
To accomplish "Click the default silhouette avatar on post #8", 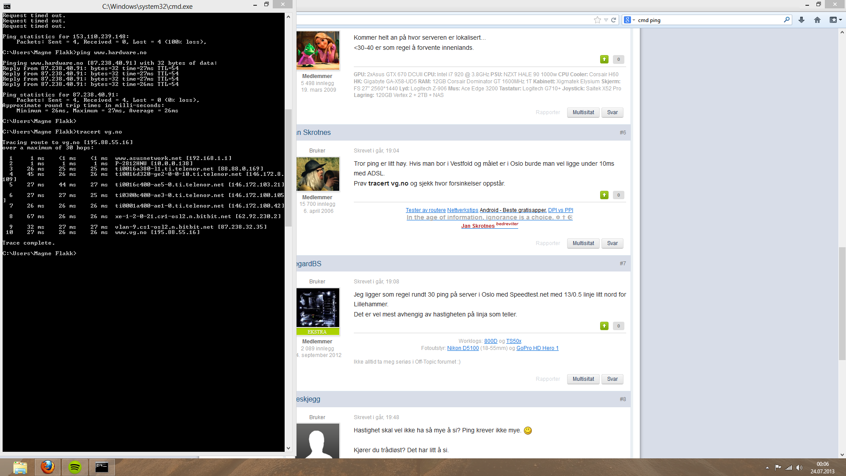I will [318, 441].
